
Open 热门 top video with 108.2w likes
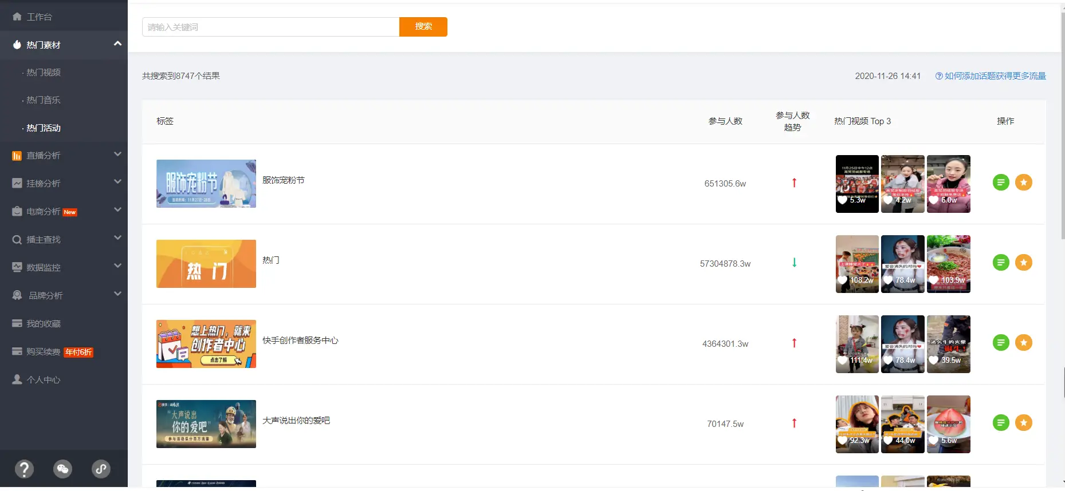pos(857,264)
